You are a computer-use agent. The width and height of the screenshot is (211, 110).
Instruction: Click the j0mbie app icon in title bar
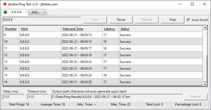point(4,4)
